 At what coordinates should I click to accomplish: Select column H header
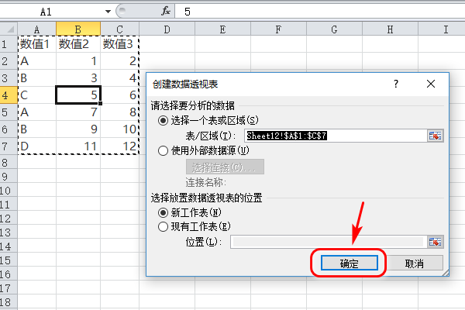[390, 29]
